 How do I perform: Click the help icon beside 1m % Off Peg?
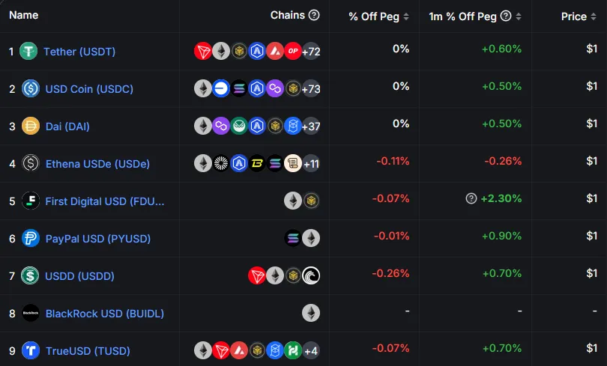click(506, 16)
